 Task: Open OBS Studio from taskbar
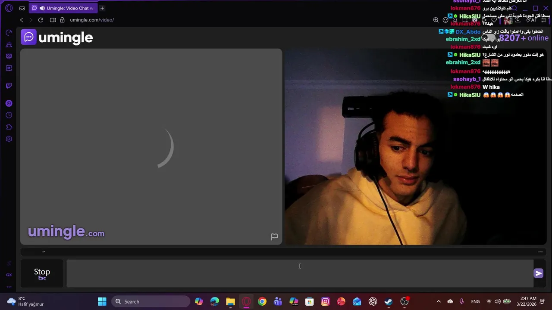[405, 301]
